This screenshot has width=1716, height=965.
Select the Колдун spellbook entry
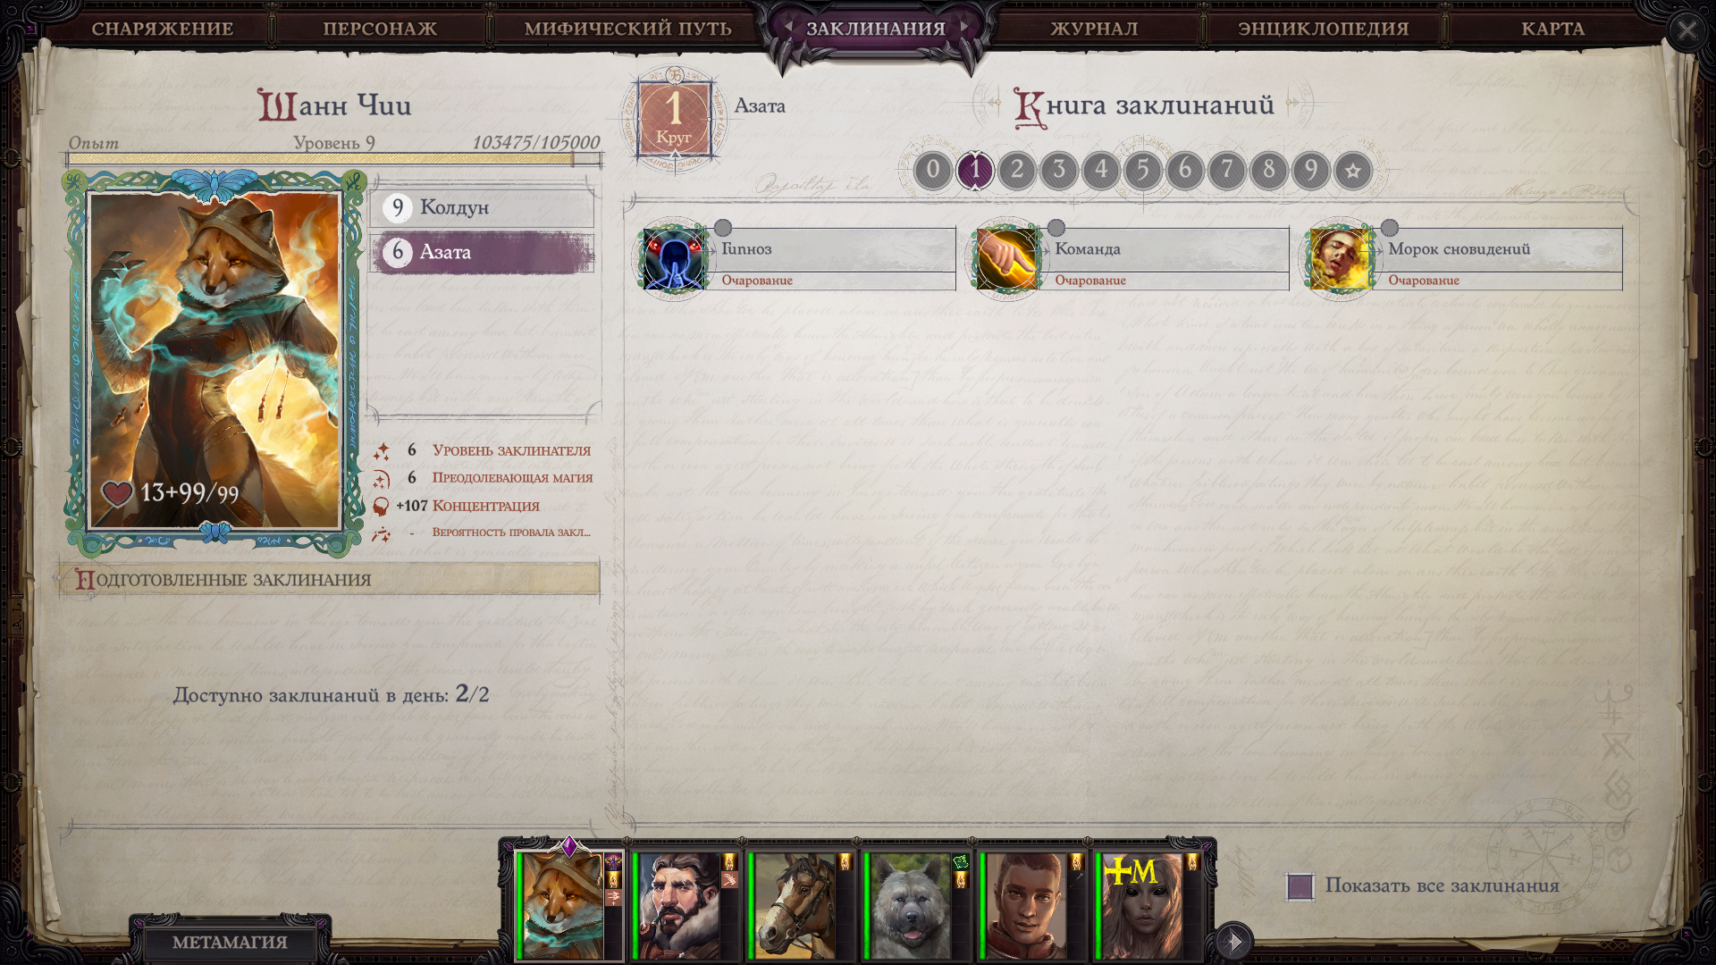coord(483,207)
